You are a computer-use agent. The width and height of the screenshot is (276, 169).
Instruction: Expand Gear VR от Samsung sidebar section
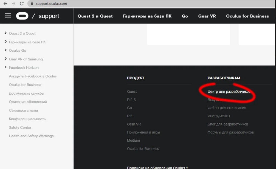tap(6, 59)
